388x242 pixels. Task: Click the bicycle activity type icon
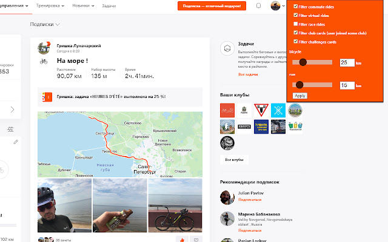pyautogui.click(x=44, y=61)
